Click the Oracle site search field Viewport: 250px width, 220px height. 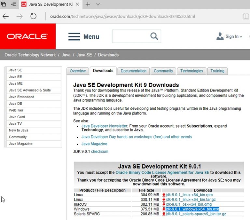pyautogui.click(x=130, y=36)
